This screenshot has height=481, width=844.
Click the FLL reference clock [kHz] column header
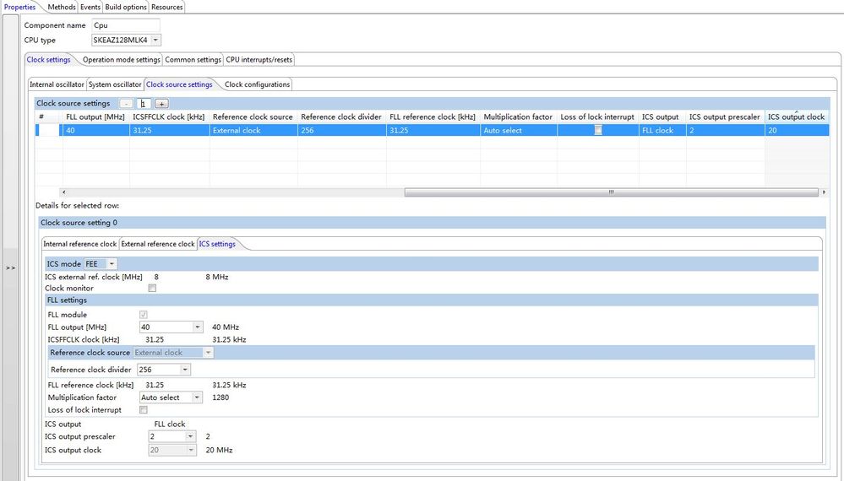[433, 116]
